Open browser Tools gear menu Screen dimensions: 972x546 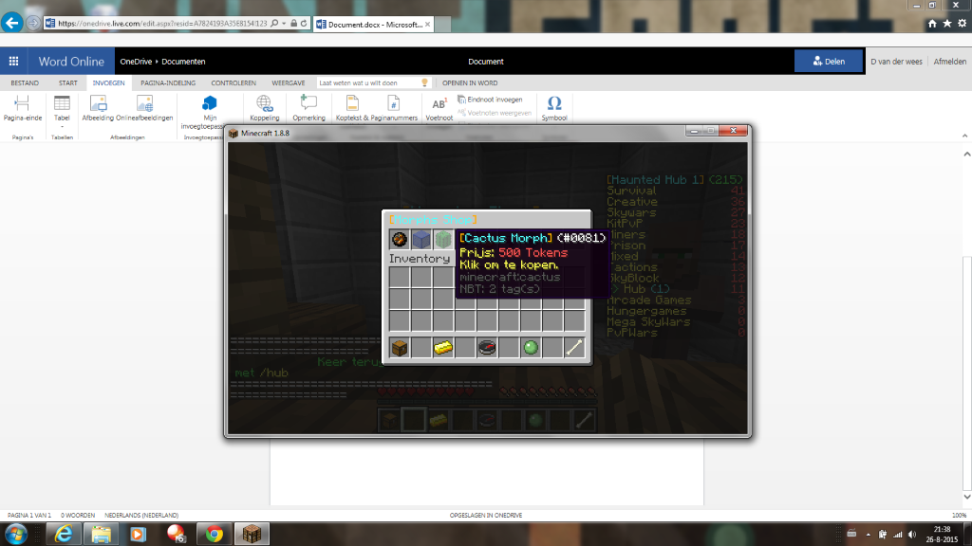pos(963,24)
